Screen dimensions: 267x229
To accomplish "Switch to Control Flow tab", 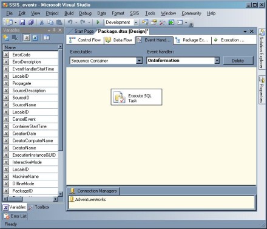I will [x=85, y=40].
